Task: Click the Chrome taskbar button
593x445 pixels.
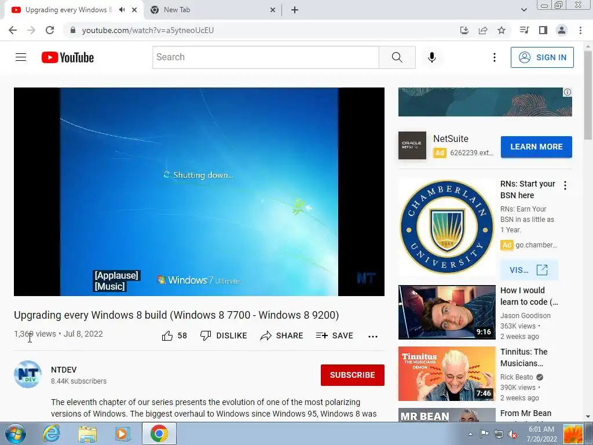Action: click(159, 433)
